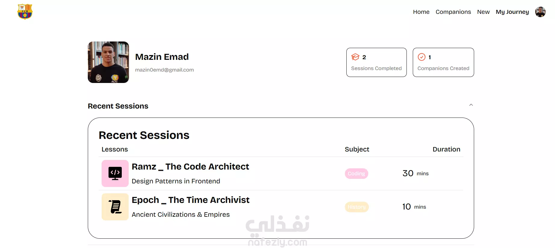The height and width of the screenshot is (248, 555).
Task: Open the history scroll icon
Action: point(115,207)
